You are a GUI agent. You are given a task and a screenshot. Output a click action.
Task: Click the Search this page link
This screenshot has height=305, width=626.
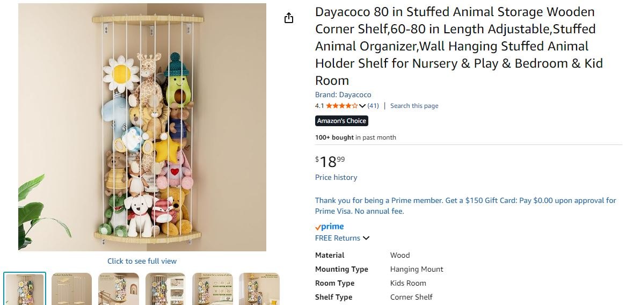(414, 106)
